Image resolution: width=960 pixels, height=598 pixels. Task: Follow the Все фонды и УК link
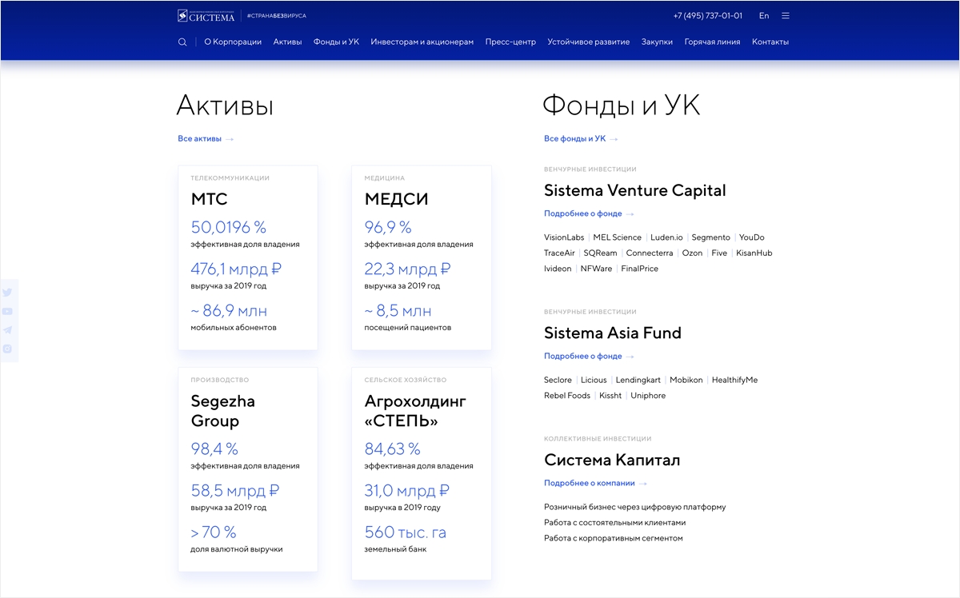581,139
